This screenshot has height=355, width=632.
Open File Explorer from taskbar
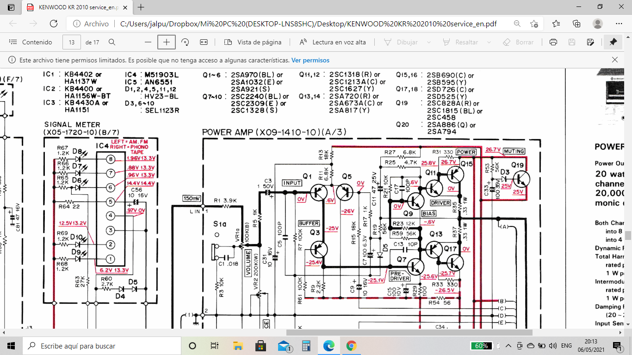(x=238, y=346)
